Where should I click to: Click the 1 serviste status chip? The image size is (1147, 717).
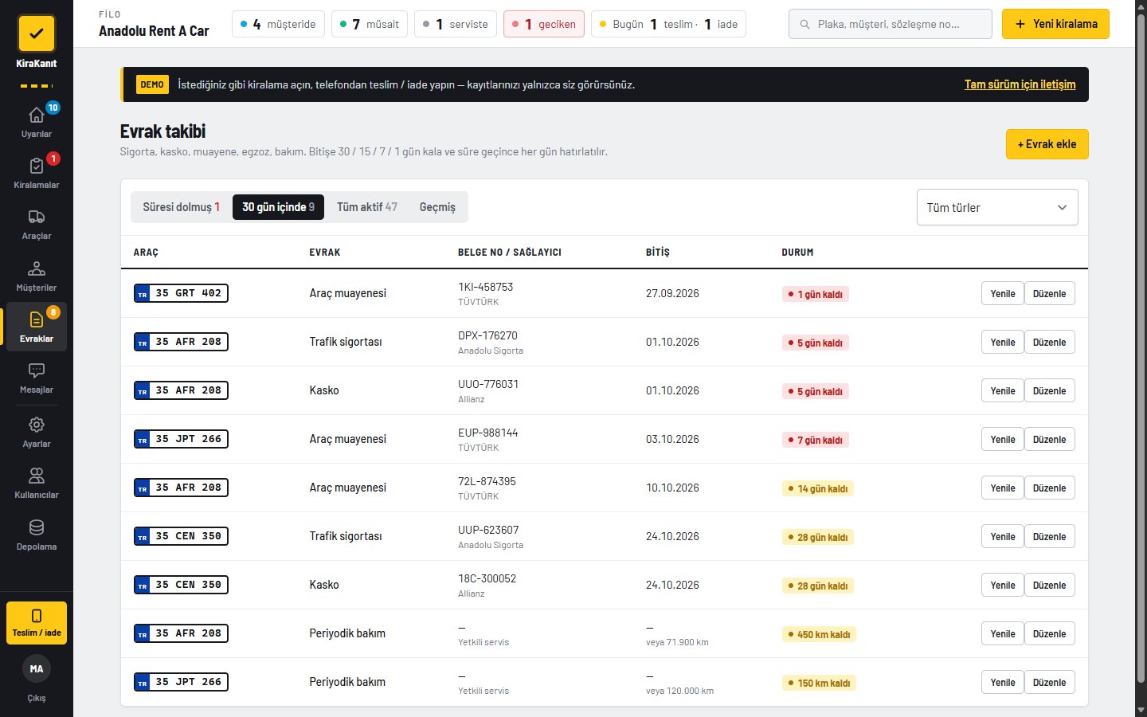pyautogui.click(x=456, y=24)
